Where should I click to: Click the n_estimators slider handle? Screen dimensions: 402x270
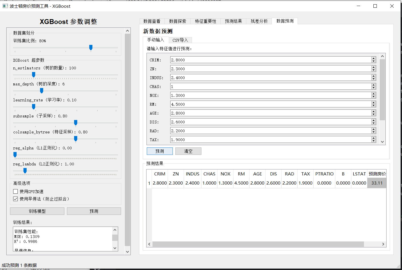pyautogui.click(x=33, y=75)
